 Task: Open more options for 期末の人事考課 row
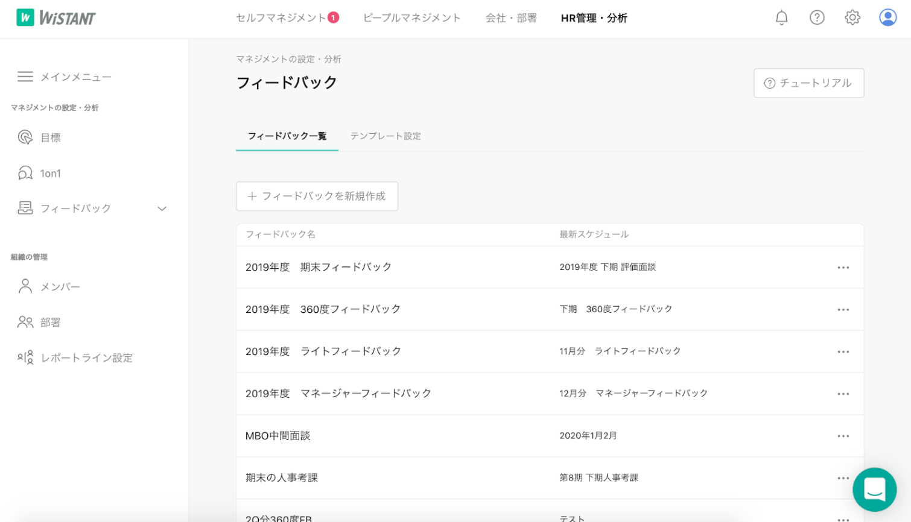point(843,479)
